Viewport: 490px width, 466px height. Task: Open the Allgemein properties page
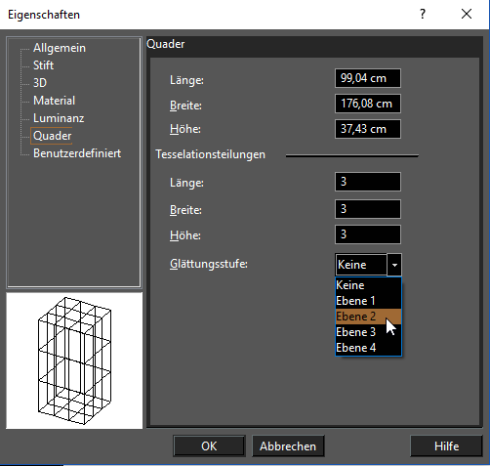click(60, 48)
